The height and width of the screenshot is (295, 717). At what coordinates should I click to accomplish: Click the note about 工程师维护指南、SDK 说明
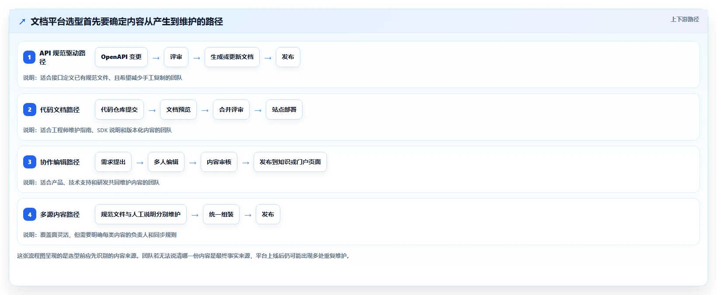click(97, 130)
